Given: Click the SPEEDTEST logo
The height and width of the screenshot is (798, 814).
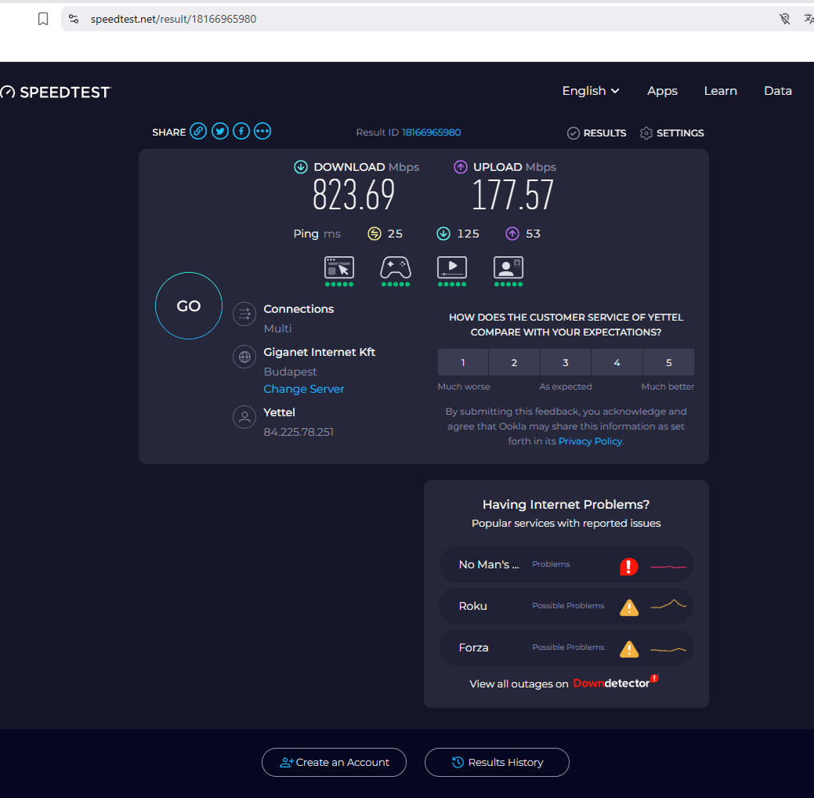Looking at the screenshot, I should tap(56, 92).
